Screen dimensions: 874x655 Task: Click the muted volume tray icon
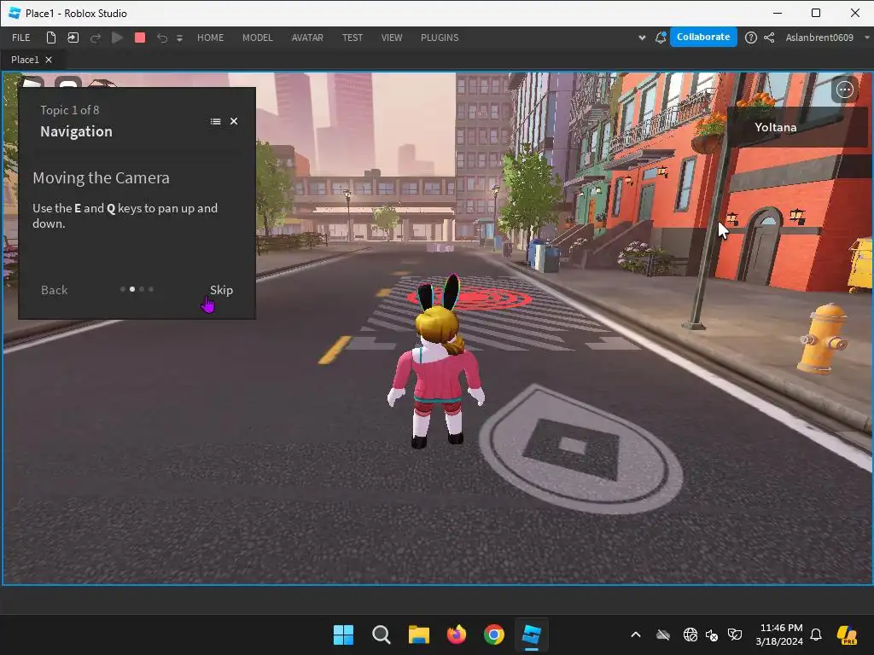(712, 635)
